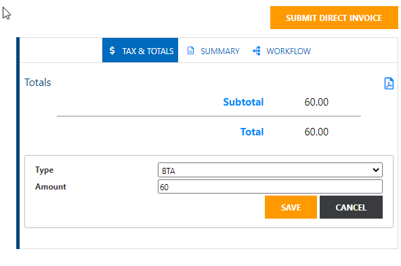Click the dollar sign icon in Tax & Totals
The height and width of the screenshot is (266, 401).
pos(112,50)
